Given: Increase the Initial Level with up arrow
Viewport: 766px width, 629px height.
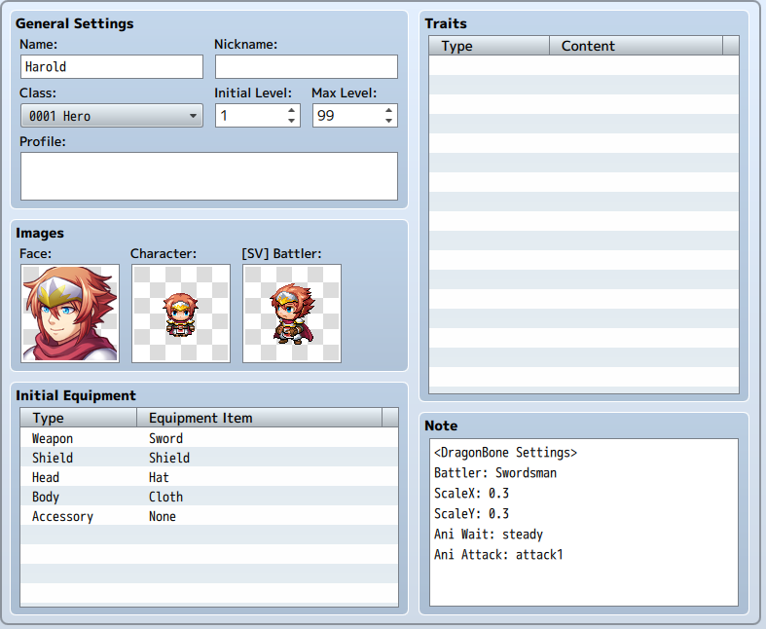Looking at the screenshot, I should click(x=291, y=110).
